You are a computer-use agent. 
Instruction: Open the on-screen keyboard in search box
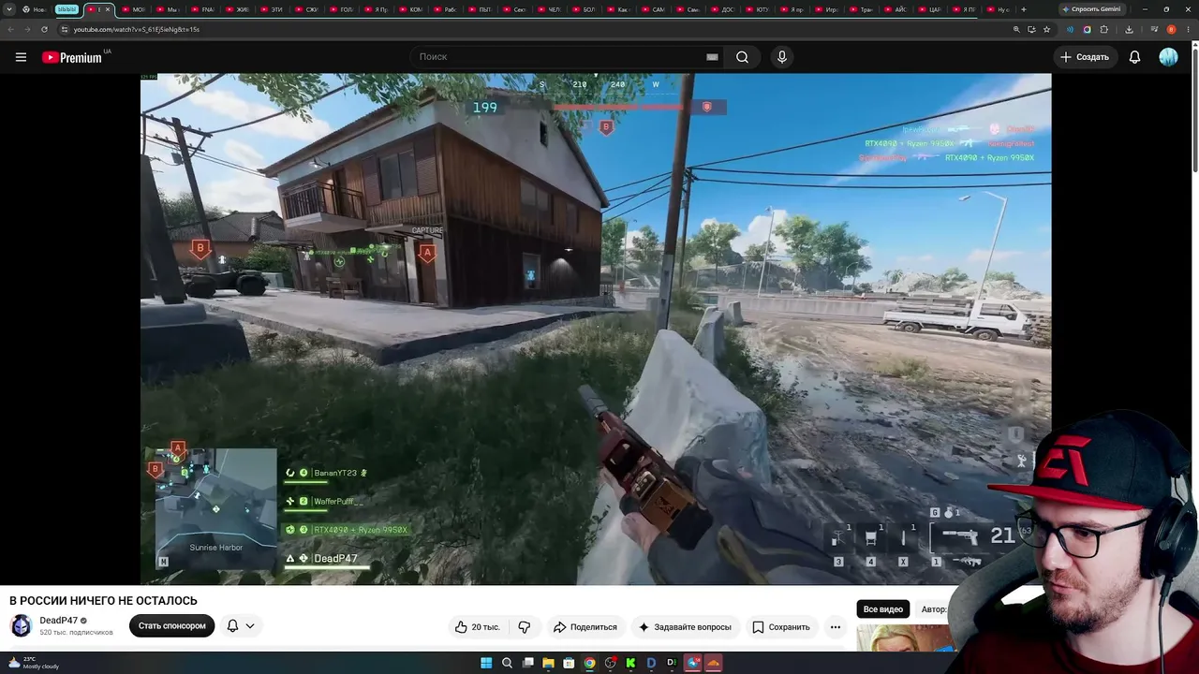(712, 57)
